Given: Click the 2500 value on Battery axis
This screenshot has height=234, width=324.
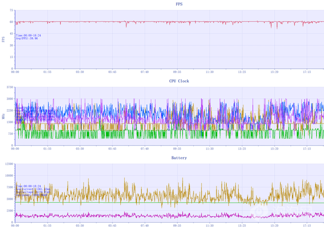Looking at the screenshot, I should point(9,211).
